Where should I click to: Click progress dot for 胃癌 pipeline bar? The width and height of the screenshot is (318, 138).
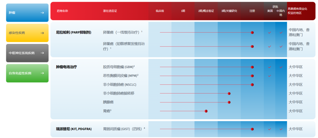[x=206, y=111]
